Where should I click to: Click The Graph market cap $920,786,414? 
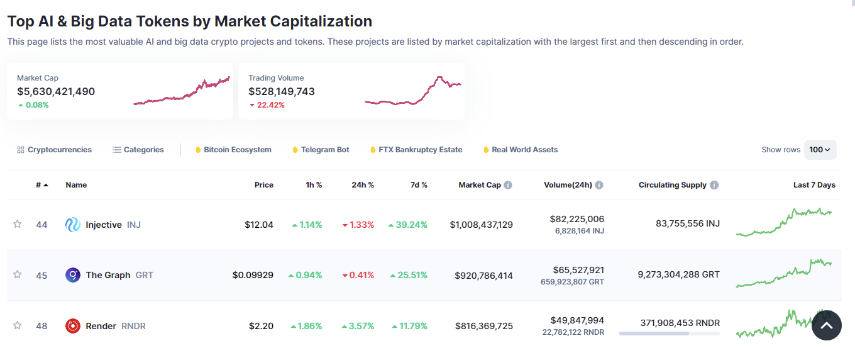point(484,275)
